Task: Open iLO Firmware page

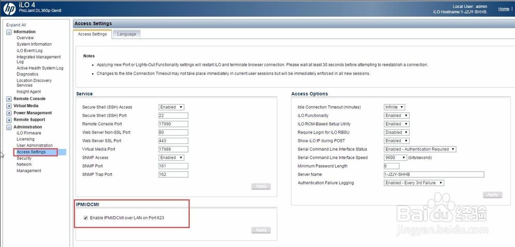Action: click(x=29, y=133)
